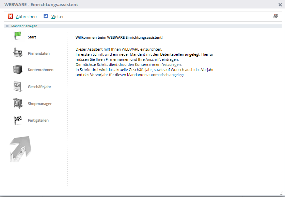The width and height of the screenshot is (285, 197).
Task: Click the red Abbrechen cancel icon
Action: [11, 16]
